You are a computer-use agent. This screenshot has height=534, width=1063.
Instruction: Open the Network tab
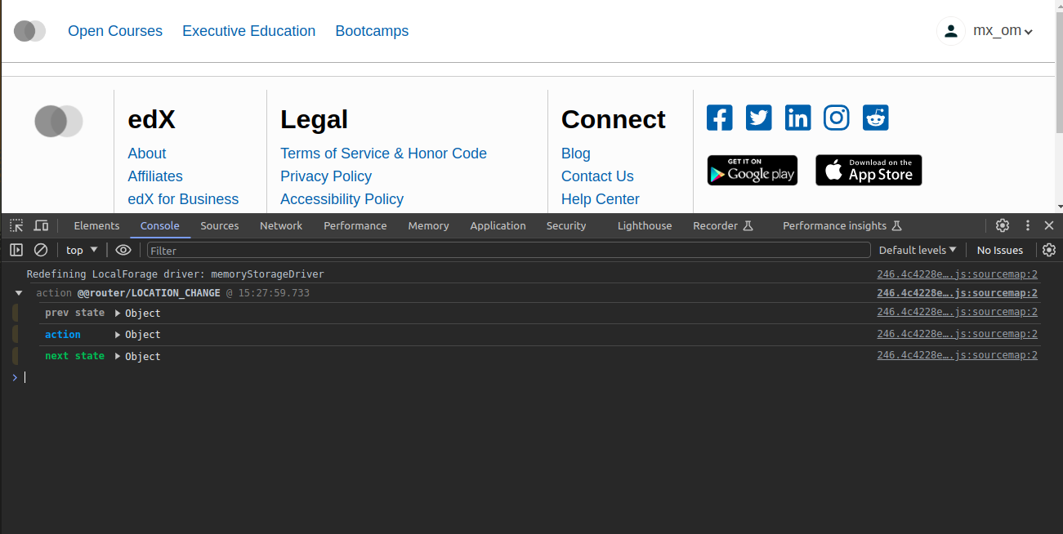point(281,225)
